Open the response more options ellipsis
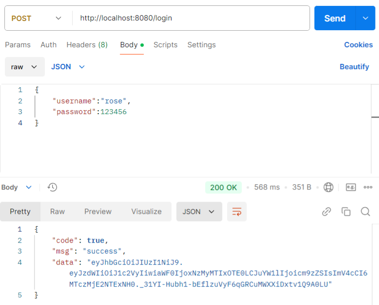The height and width of the screenshot is (305, 379). 368,187
